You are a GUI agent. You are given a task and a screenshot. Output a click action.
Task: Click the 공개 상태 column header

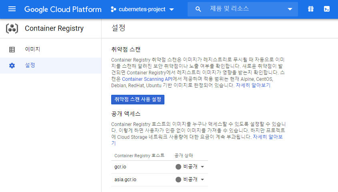184,156
